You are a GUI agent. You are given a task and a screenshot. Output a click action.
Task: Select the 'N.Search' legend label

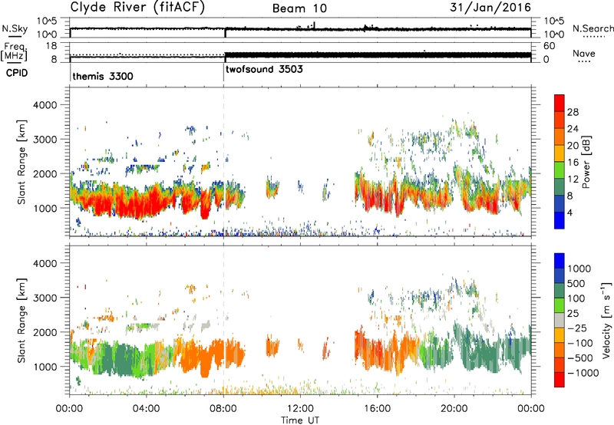(x=593, y=28)
